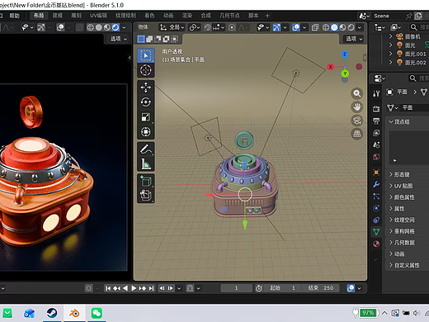Enable rendered shading in the left viewport
This screenshot has width=429, height=322.
[115, 27]
